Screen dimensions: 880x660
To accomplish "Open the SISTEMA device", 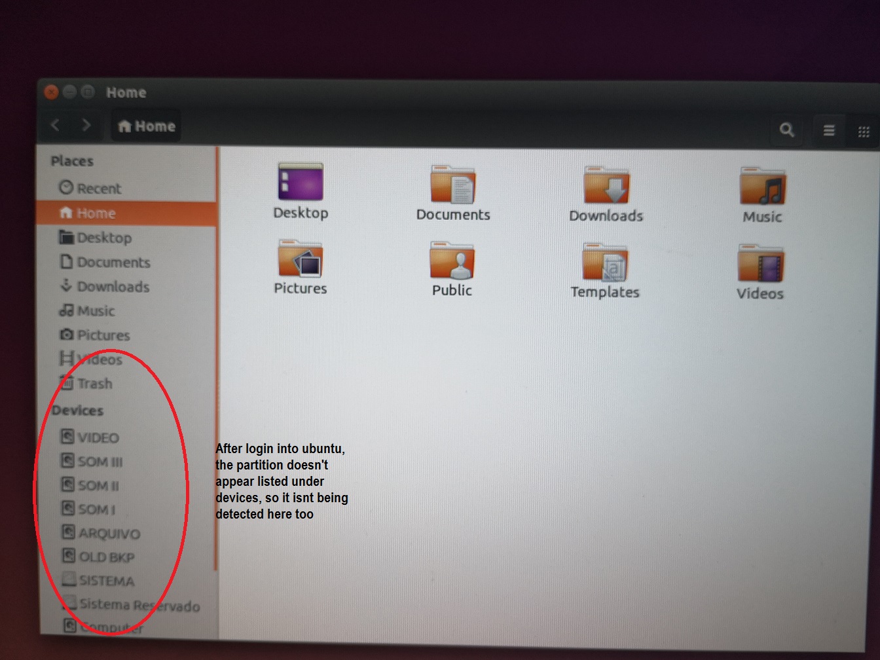I will [126, 580].
